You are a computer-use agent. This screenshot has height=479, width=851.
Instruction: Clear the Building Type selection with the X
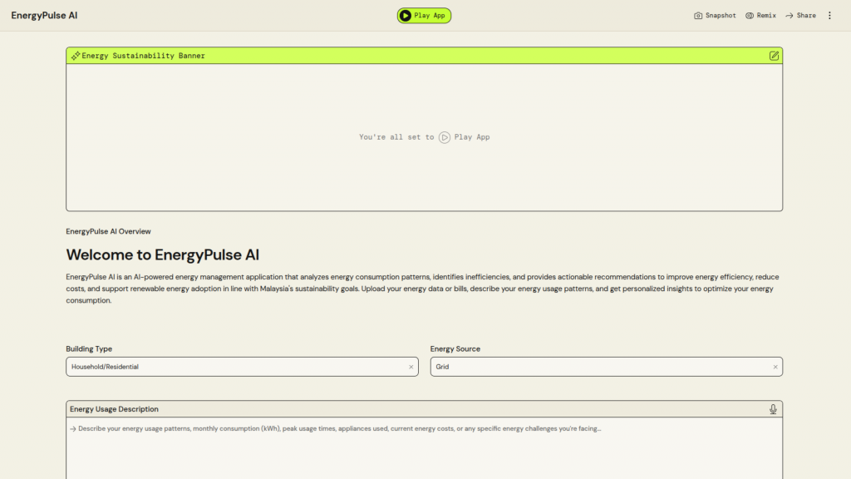(x=411, y=367)
